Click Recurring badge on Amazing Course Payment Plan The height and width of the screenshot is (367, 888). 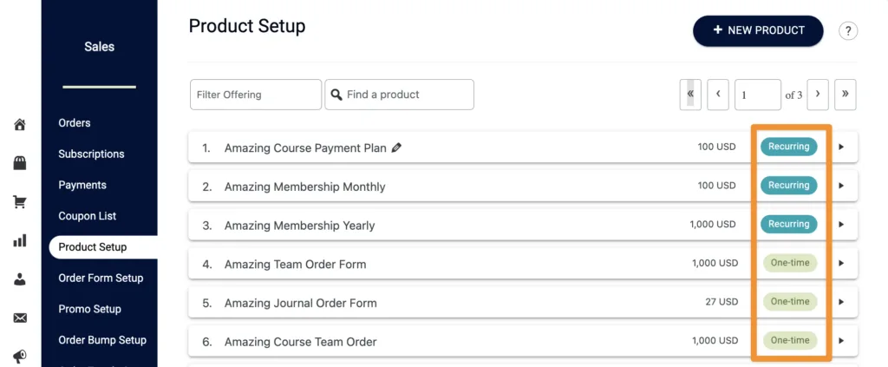pos(788,147)
